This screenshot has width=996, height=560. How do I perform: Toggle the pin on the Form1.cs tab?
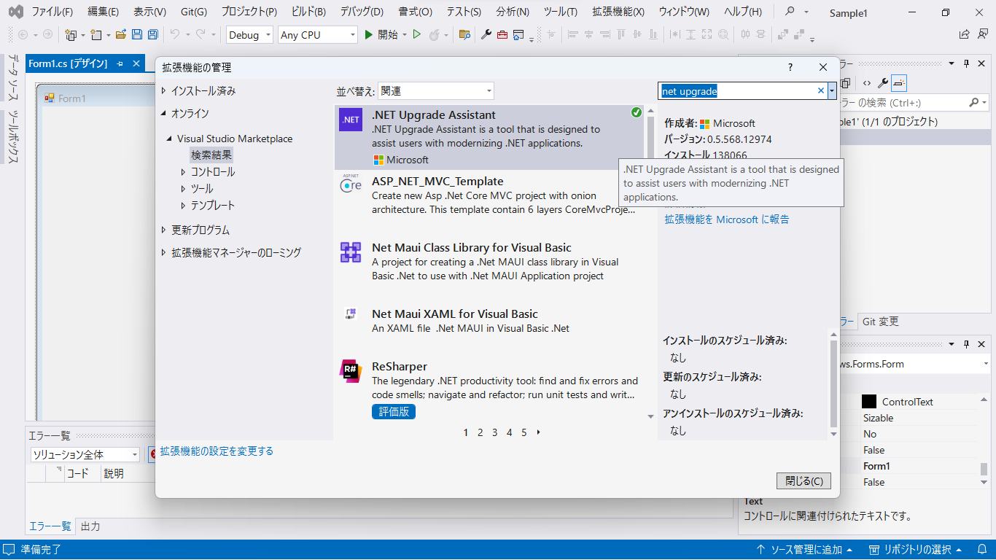(120, 64)
